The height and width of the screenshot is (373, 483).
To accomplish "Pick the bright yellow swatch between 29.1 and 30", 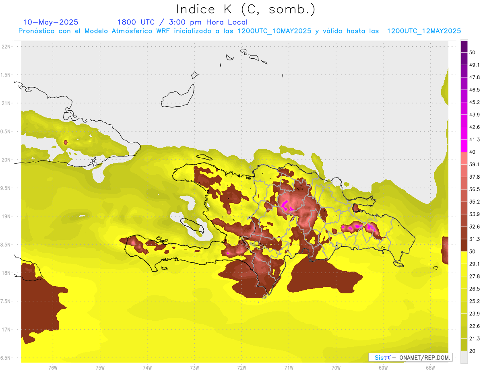I will pyautogui.click(x=464, y=258).
